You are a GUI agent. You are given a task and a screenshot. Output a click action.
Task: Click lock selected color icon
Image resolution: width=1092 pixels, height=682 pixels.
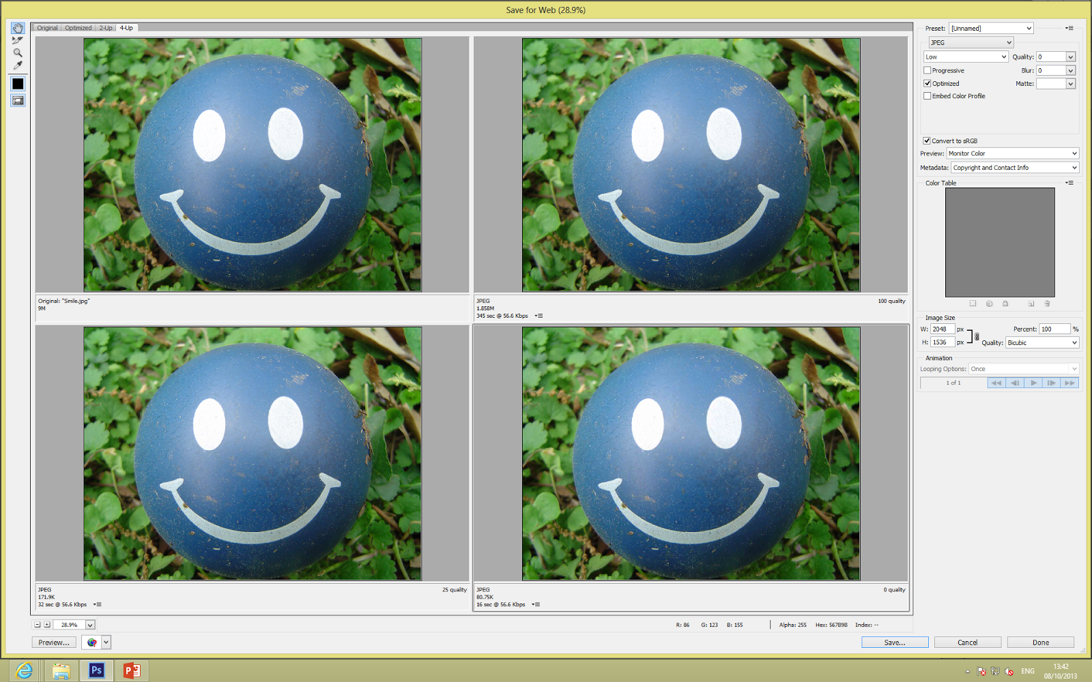tap(1005, 303)
